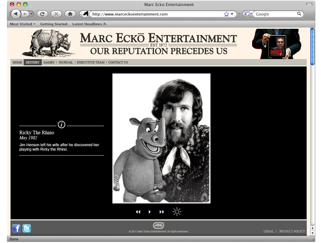321x243 pixels.
Task: Click the 2011 copyright notice text
Action: [158, 232]
